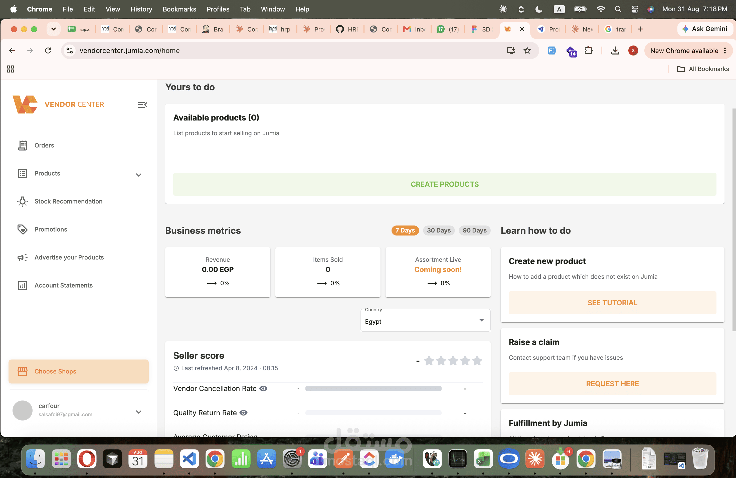
Task: Click the Ask Gemini button
Action: (x=705, y=29)
